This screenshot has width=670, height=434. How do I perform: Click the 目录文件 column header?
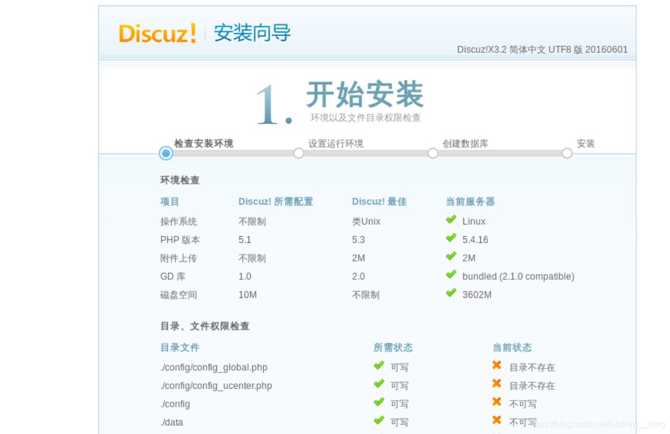(x=180, y=347)
